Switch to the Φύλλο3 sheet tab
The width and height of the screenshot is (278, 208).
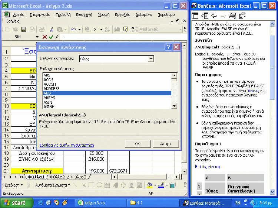pyautogui.click(x=79, y=177)
